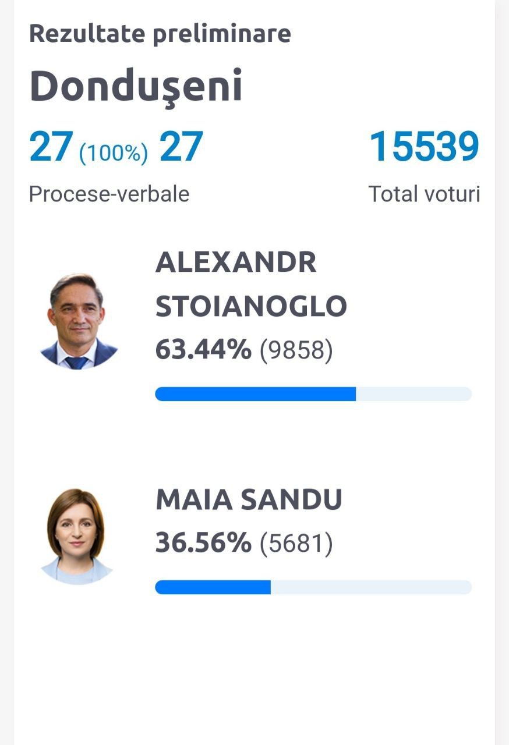Screen dimensions: 509x745
Task: Click Stoianoglo's 63.44% progress bar
Action: [313, 394]
